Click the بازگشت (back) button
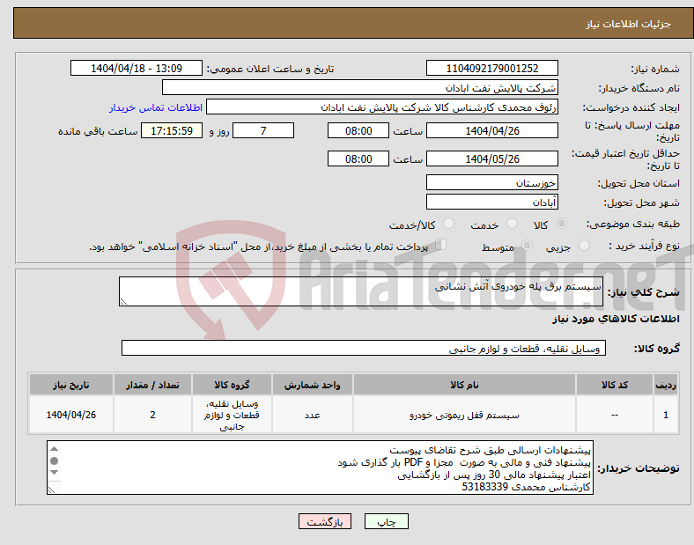The width and height of the screenshot is (694, 545). [x=325, y=521]
